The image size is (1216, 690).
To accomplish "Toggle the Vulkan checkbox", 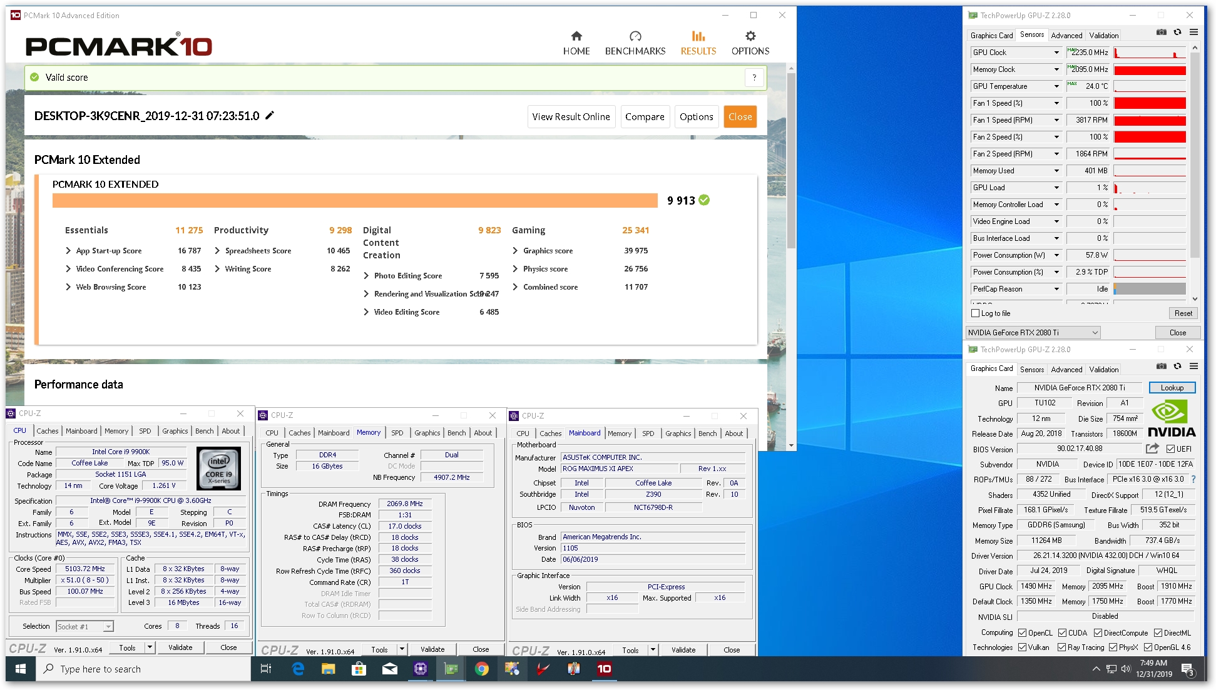I will (1022, 647).
